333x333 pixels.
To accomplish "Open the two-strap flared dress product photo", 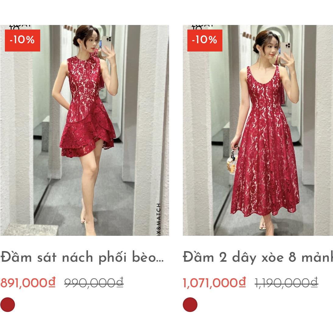I will click(x=258, y=130).
